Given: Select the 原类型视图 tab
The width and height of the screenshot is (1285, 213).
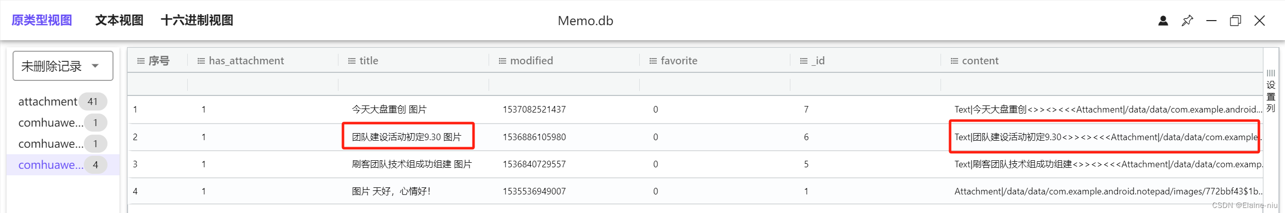Looking at the screenshot, I should click(42, 21).
